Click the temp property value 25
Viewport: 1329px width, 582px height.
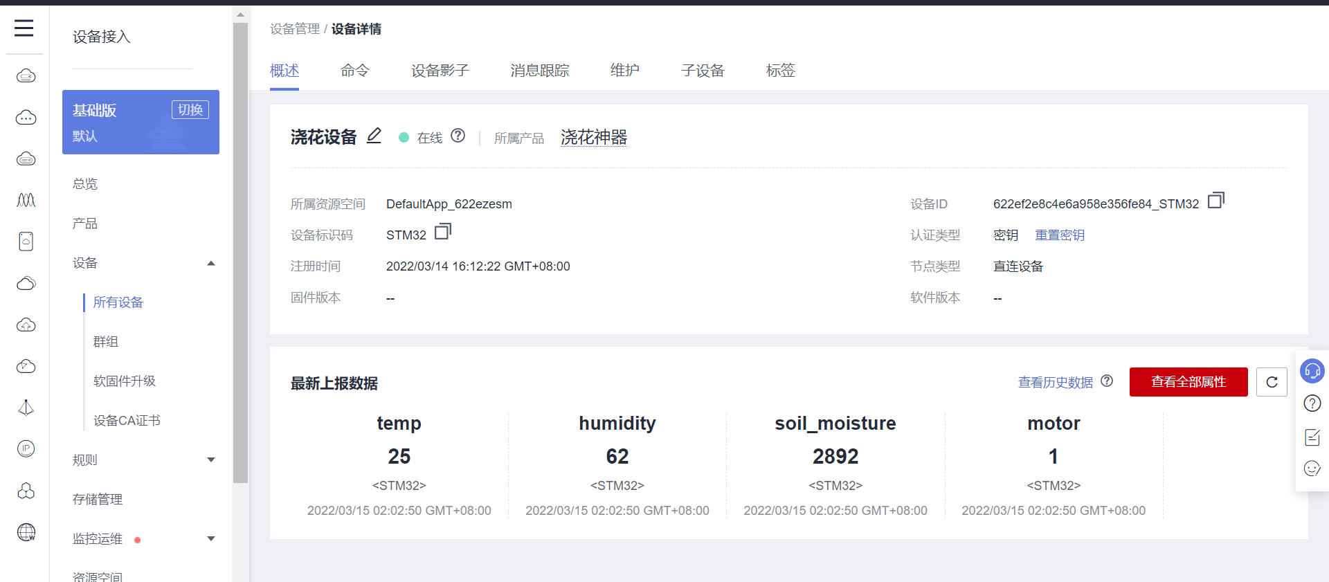pyautogui.click(x=399, y=456)
